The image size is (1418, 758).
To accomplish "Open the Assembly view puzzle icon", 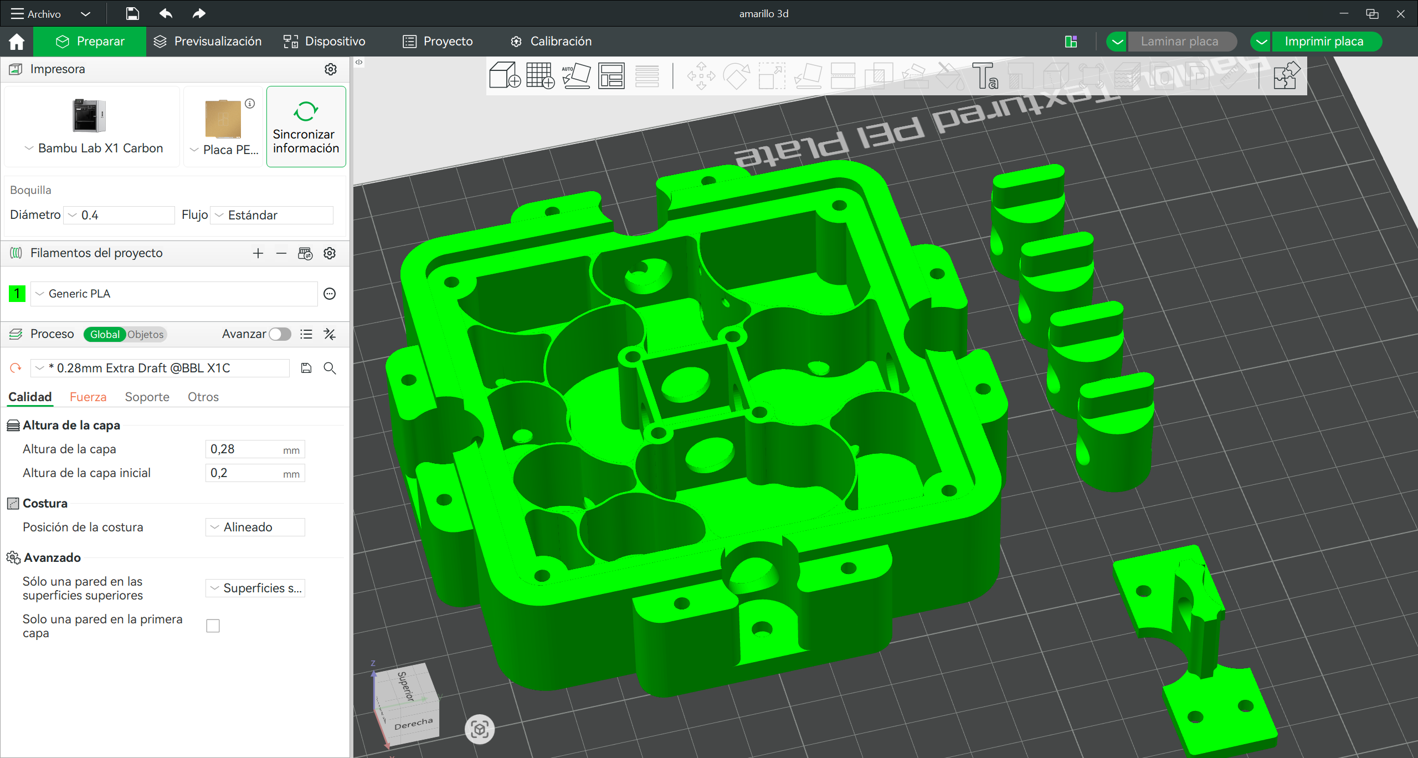I will point(1286,75).
